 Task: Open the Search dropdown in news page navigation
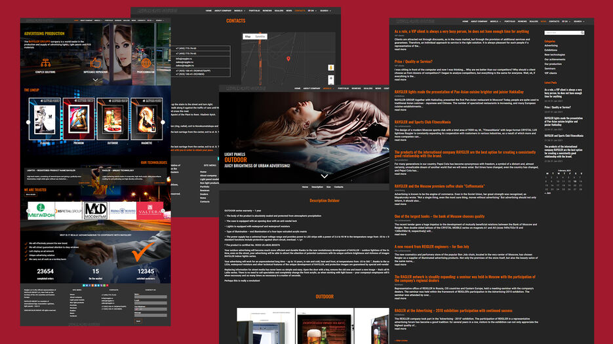click(x=579, y=21)
